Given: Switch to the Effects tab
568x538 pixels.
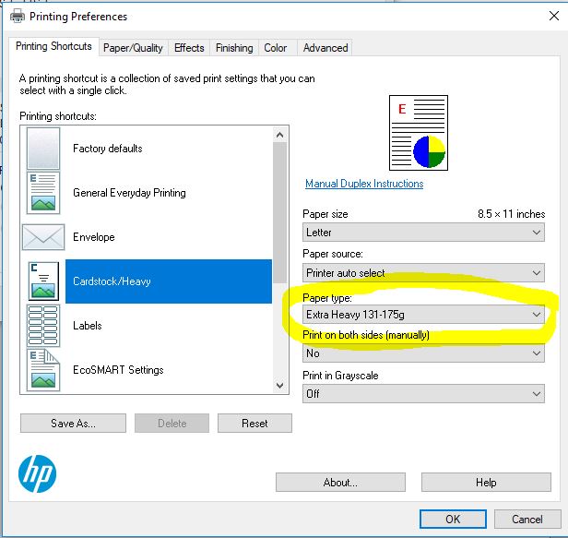Looking at the screenshot, I should (x=189, y=48).
